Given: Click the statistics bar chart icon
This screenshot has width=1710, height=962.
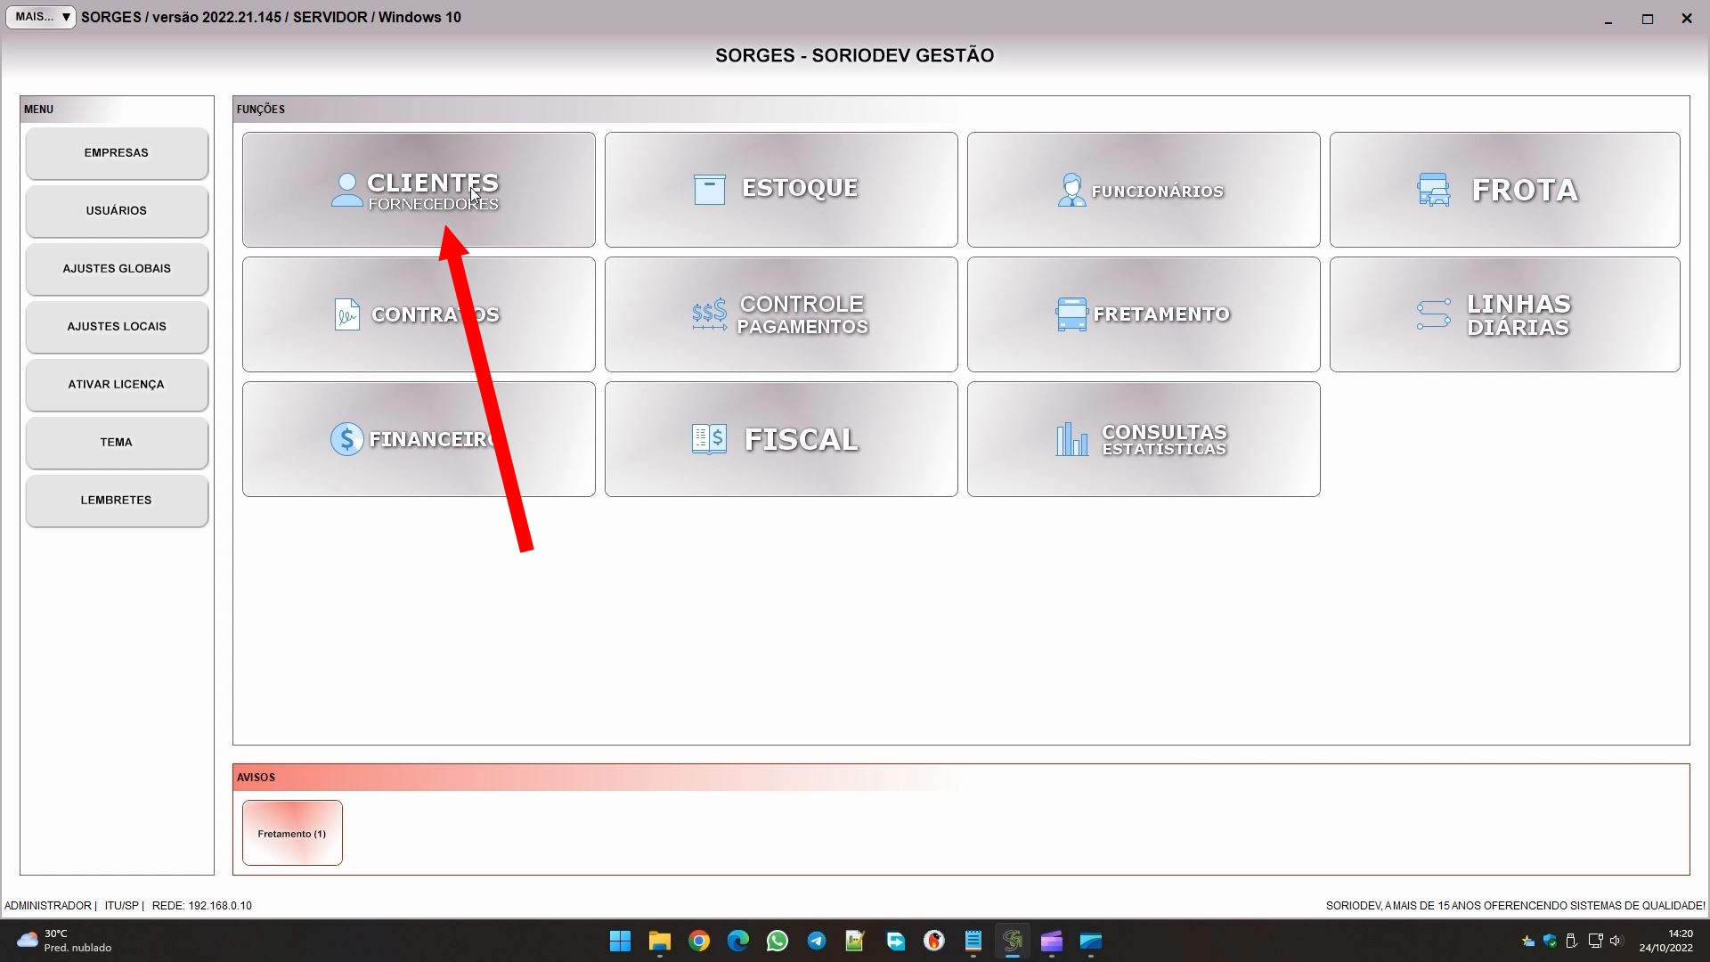Looking at the screenshot, I should point(1071,439).
